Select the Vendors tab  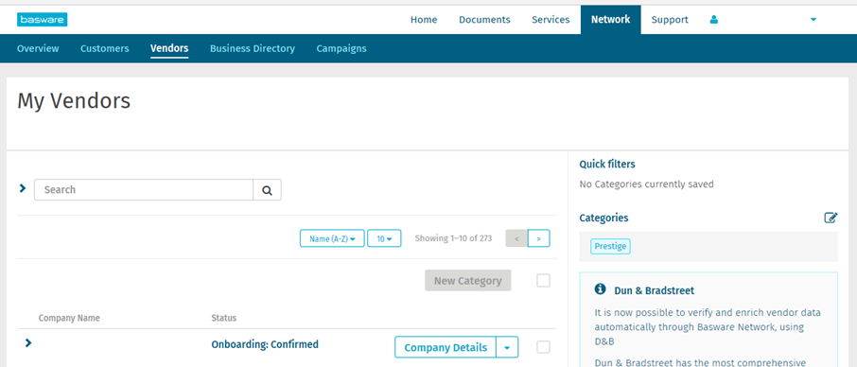tap(169, 48)
